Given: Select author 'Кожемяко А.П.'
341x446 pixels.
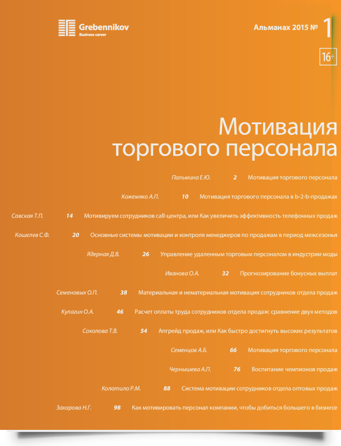Looking at the screenshot, I should (140, 197).
